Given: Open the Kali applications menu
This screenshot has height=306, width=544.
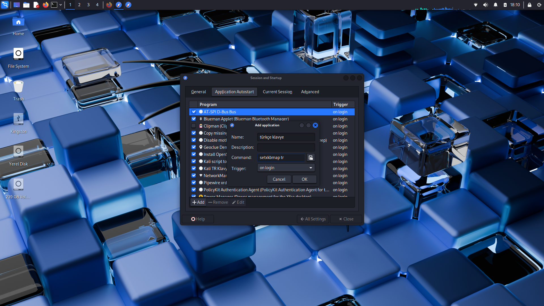Looking at the screenshot, I should [x=5, y=5].
